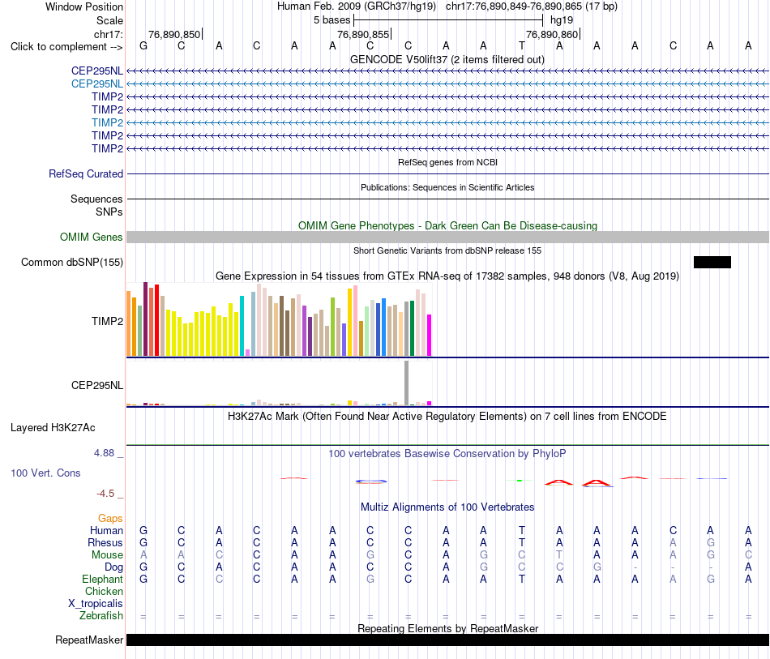Image resolution: width=770 pixels, height=659 pixels.
Task: Click 'Human Feb. 2009 (GRCh37/hg19)' assembly text
Action: click(x=357, y=6)
